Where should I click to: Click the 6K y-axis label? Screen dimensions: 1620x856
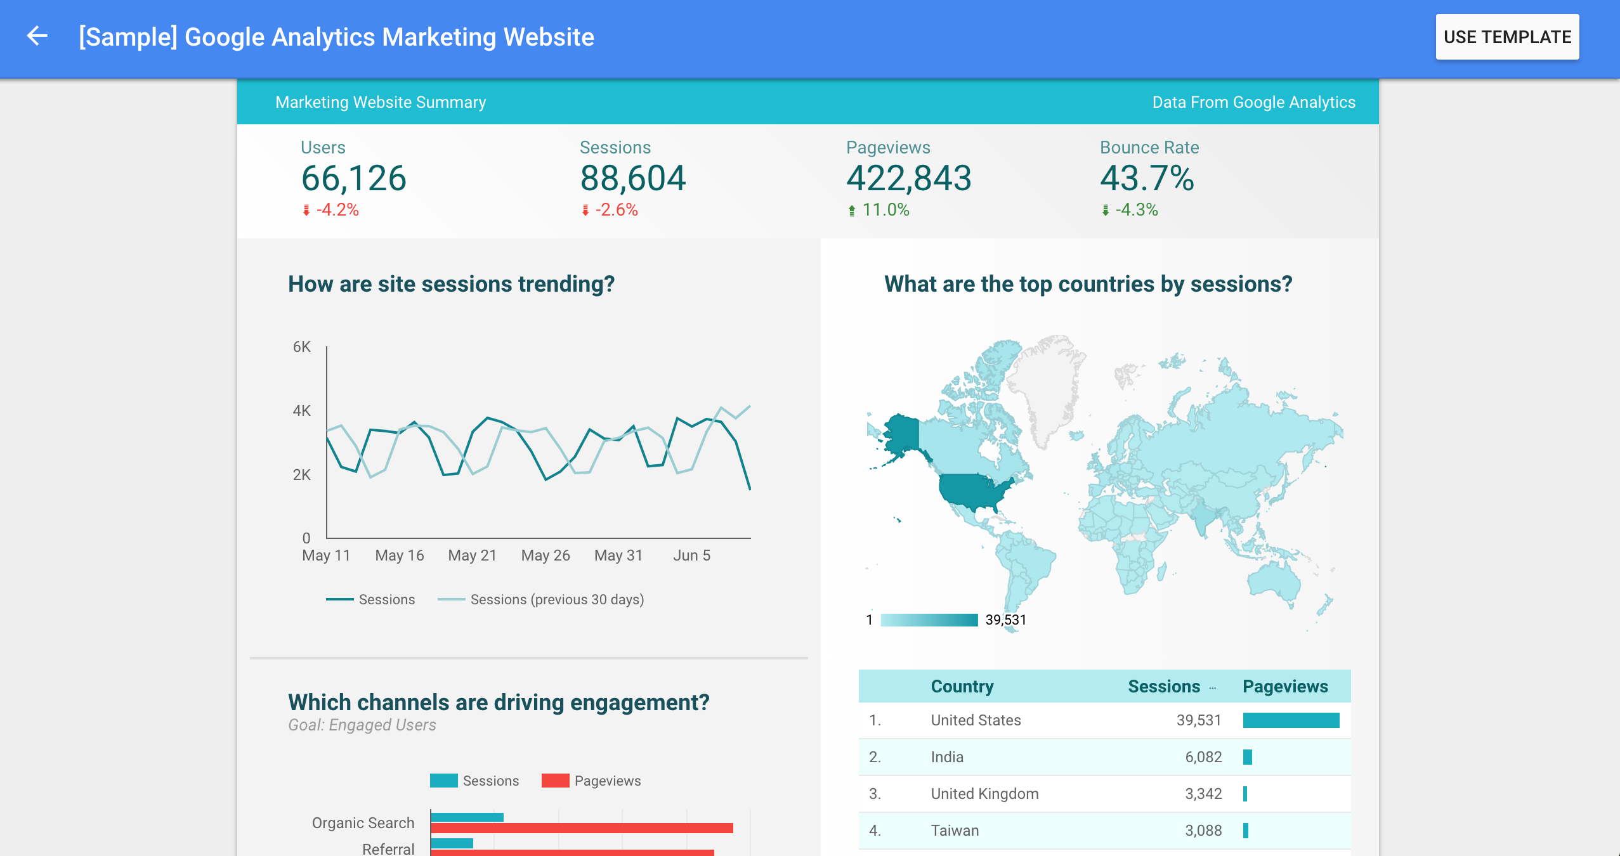302,347
